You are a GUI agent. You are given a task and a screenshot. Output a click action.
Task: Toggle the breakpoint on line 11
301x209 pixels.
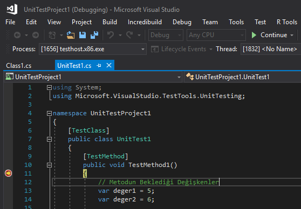[x=8, y=173]
